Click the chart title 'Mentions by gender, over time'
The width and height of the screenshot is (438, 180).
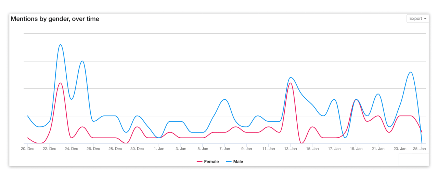[55, 19]
